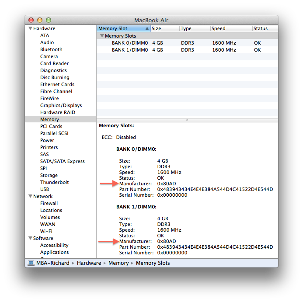
Task: Sort by the Type column header
Action: pyautogui.click(x=195, y=28)
